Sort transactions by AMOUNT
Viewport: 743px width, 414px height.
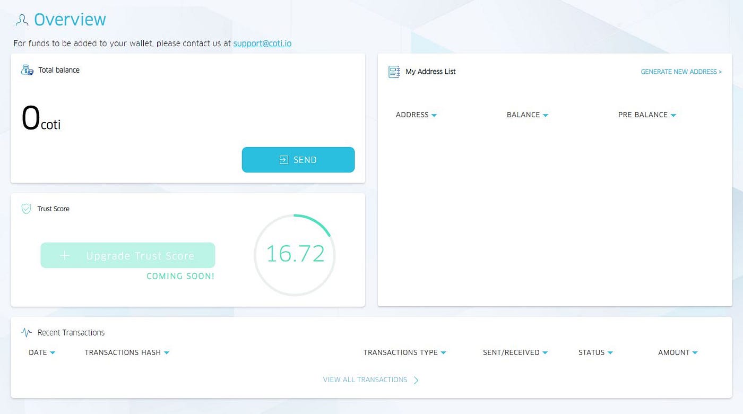click(x=678, y=352)
